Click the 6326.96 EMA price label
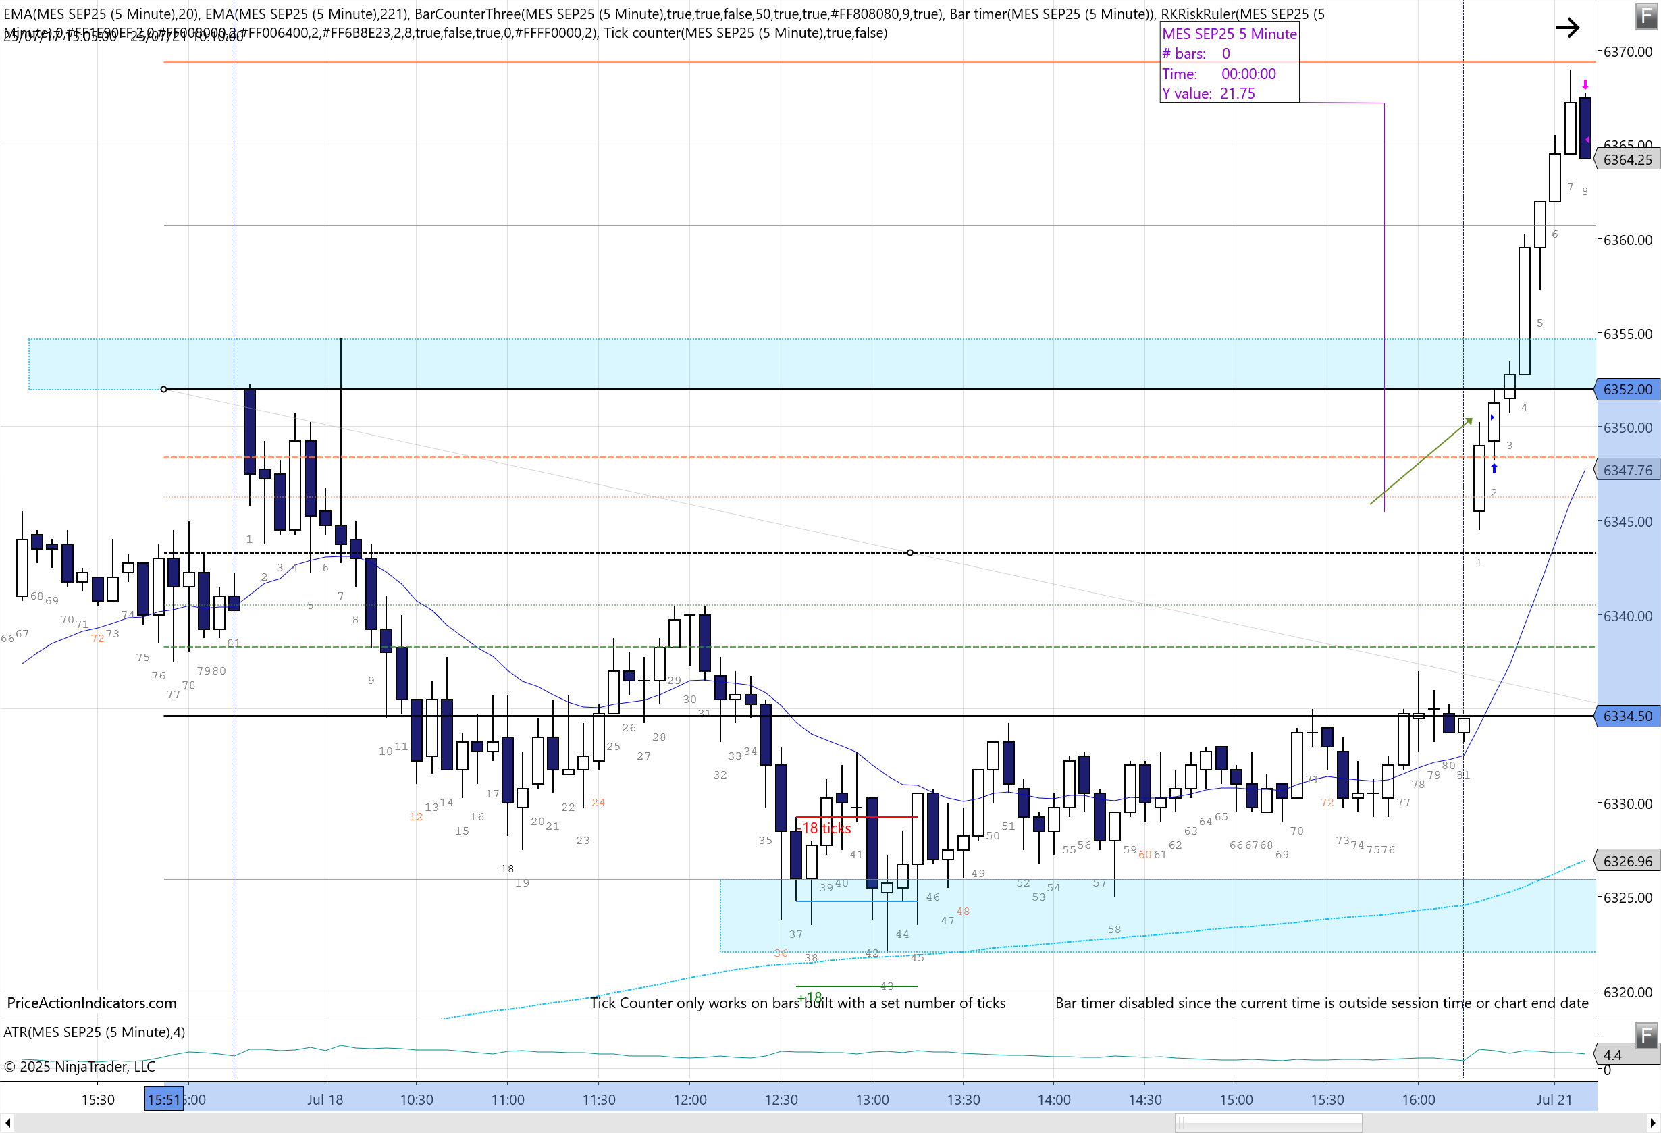 1627,861
